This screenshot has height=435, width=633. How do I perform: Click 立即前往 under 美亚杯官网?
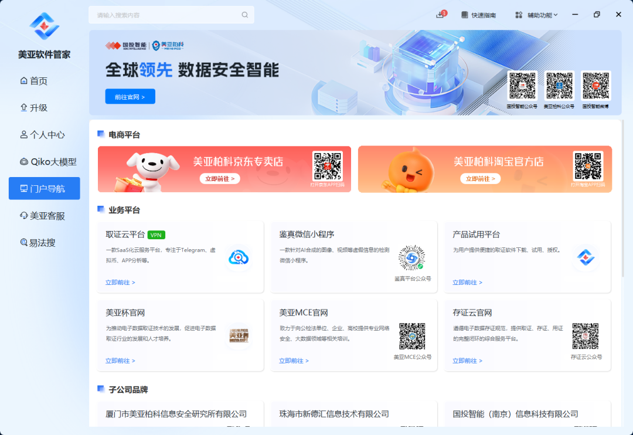120,361
